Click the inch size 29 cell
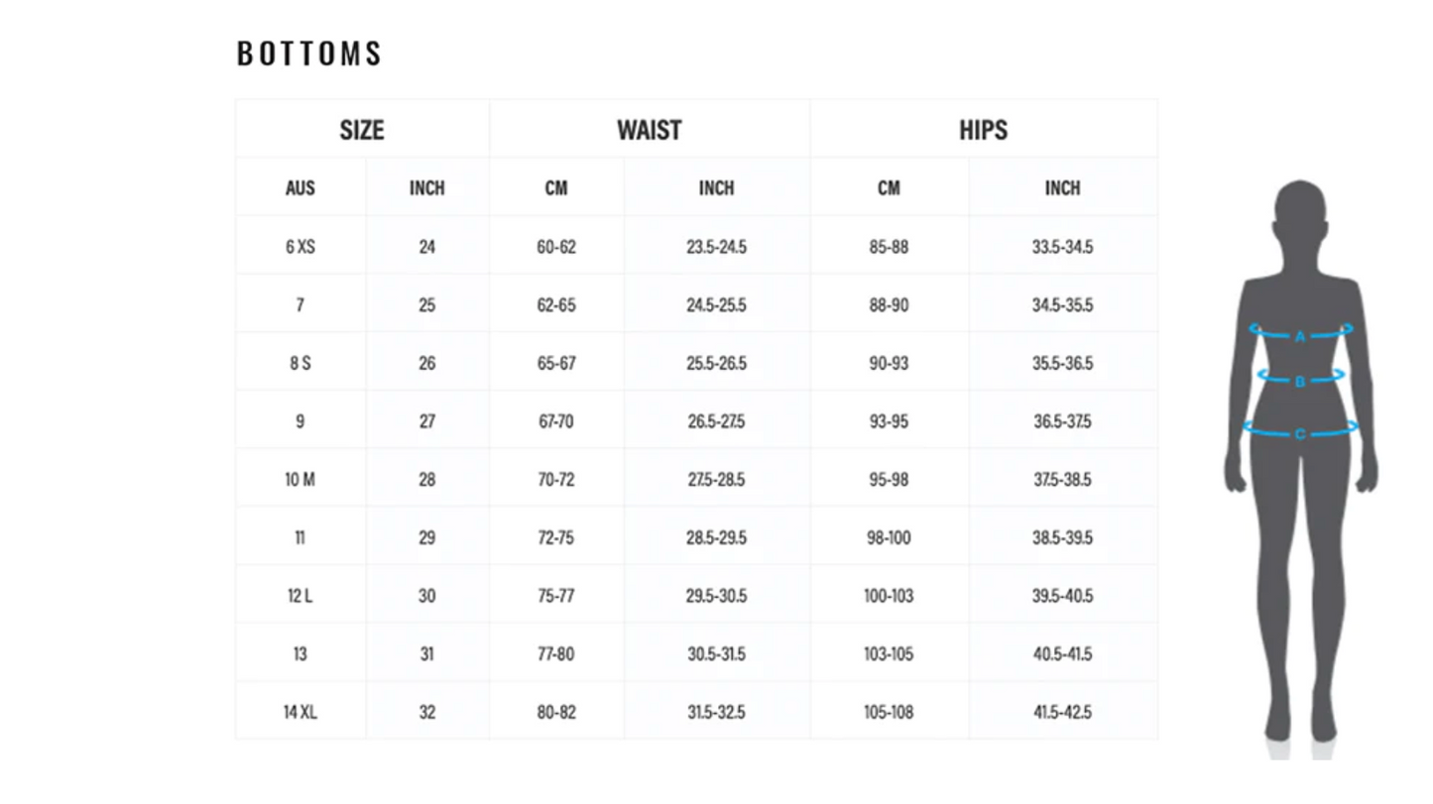The width and height of the screenshot is (1433, 804). click(426, 537)
